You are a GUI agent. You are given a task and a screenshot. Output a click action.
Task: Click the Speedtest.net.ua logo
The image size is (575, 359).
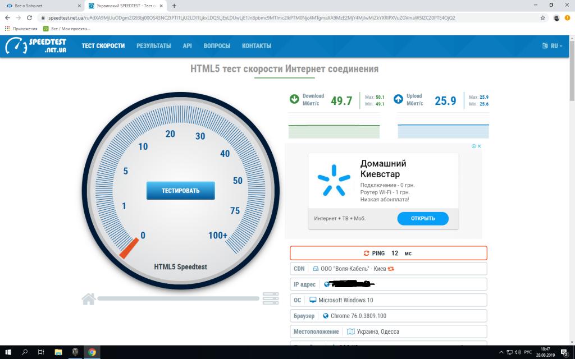point(36,46)
